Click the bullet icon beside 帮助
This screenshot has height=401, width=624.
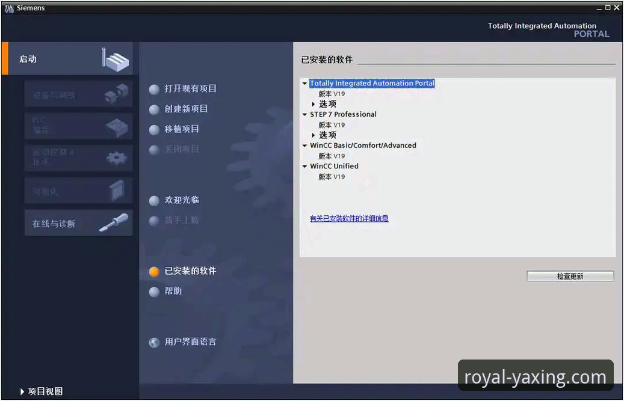coord(154,292)
